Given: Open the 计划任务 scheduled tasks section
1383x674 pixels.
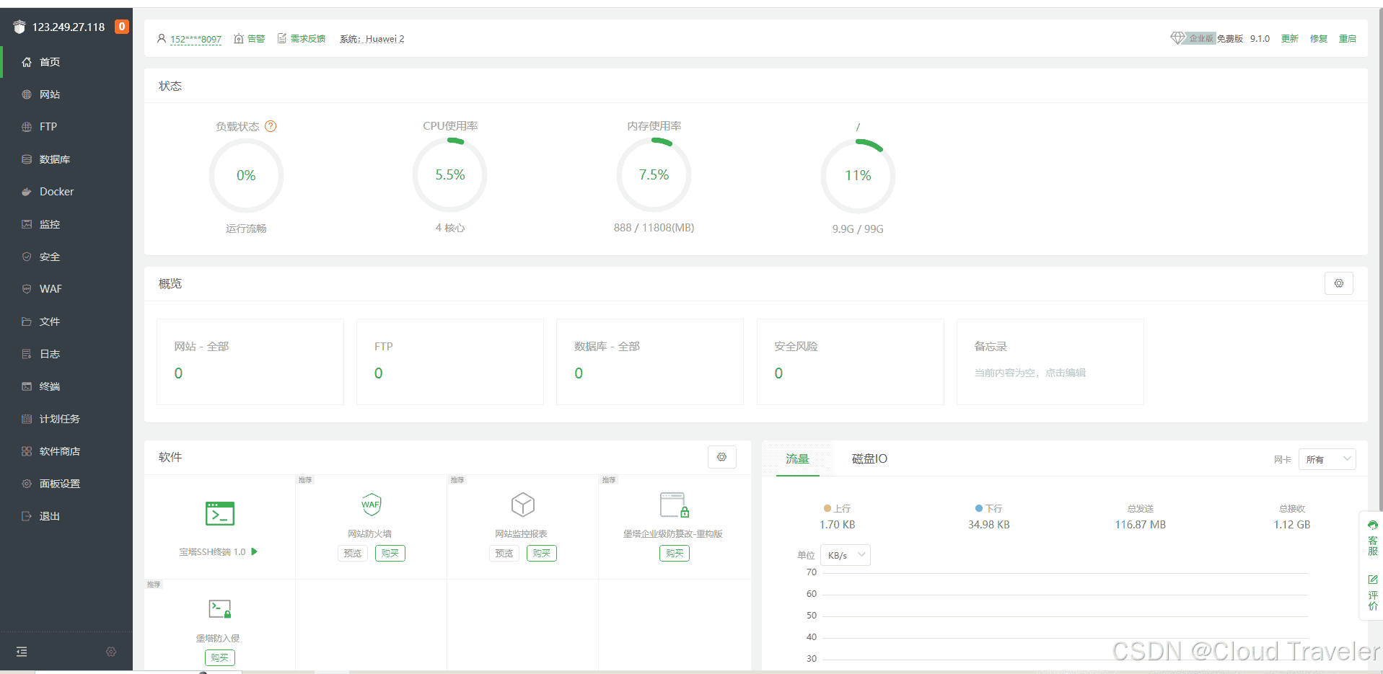Looking at the screenshot, I should pyautogui.click(x=58, y=418).
